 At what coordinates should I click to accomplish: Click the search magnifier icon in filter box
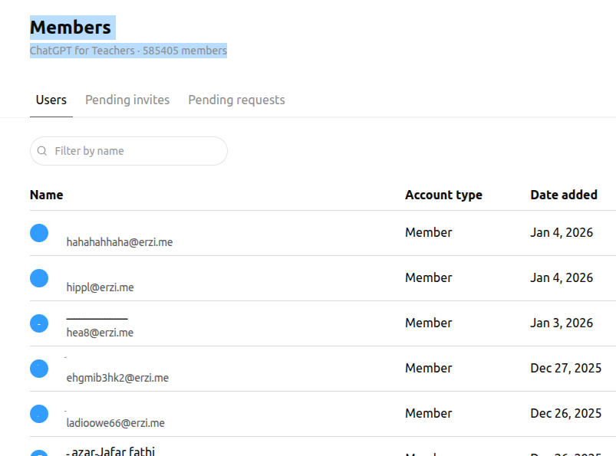(42, 151)
